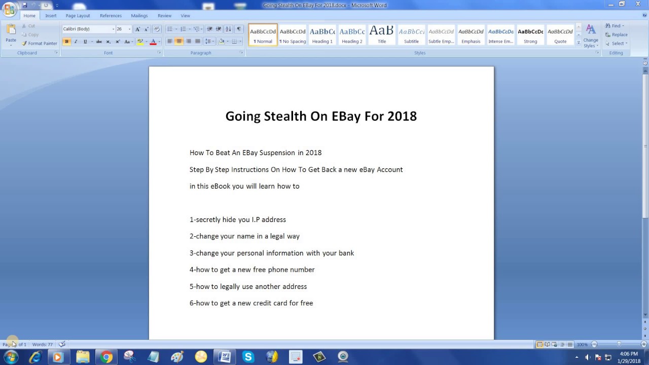Toggle Italic formatting
Image resolution: width=649 pixels, height=365 pixels.
tap(76, 42)
